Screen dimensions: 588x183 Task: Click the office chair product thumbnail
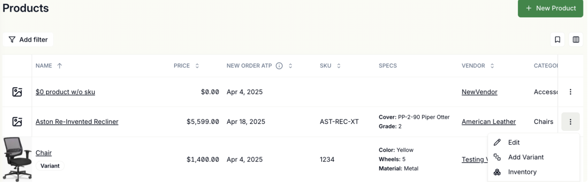(x=17, y=159)
